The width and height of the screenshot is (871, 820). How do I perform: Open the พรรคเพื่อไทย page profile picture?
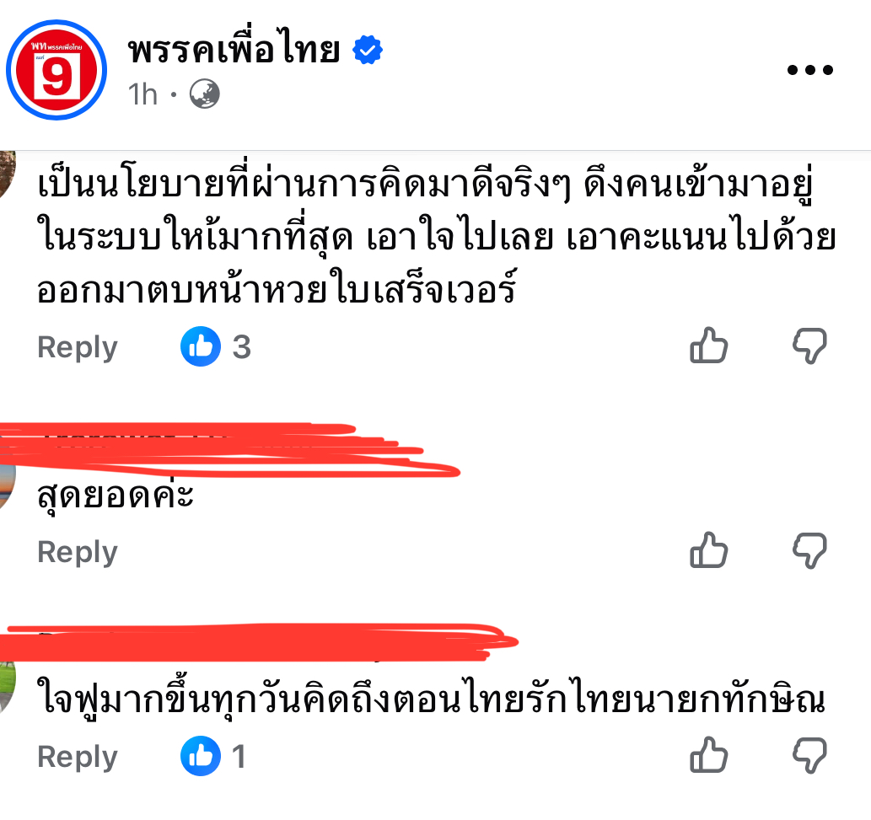56,70
